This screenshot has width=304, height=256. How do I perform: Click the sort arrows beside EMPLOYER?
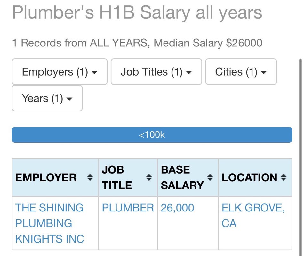pyautogui.click(x=90, y=178)
